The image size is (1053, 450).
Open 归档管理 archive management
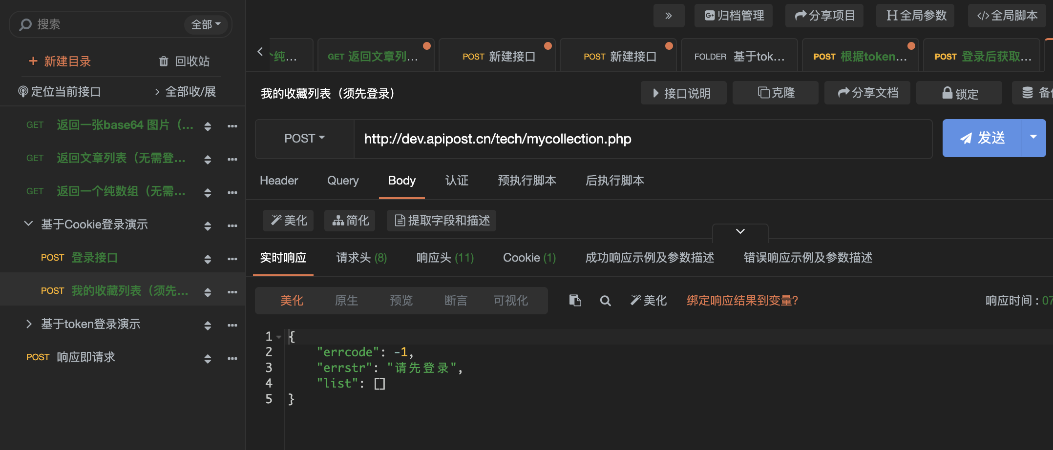[734, 16]
